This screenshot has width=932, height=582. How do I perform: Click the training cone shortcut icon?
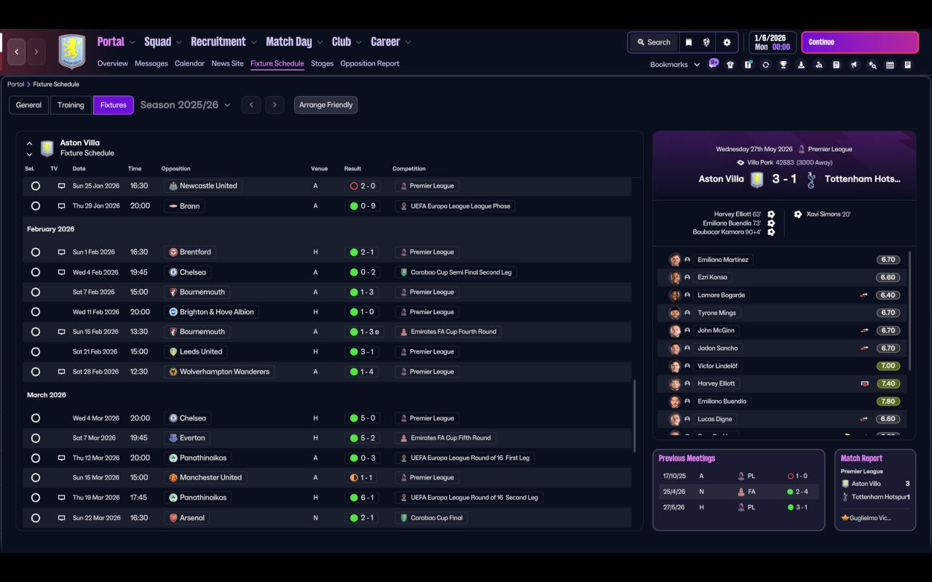tap(801, 65)
